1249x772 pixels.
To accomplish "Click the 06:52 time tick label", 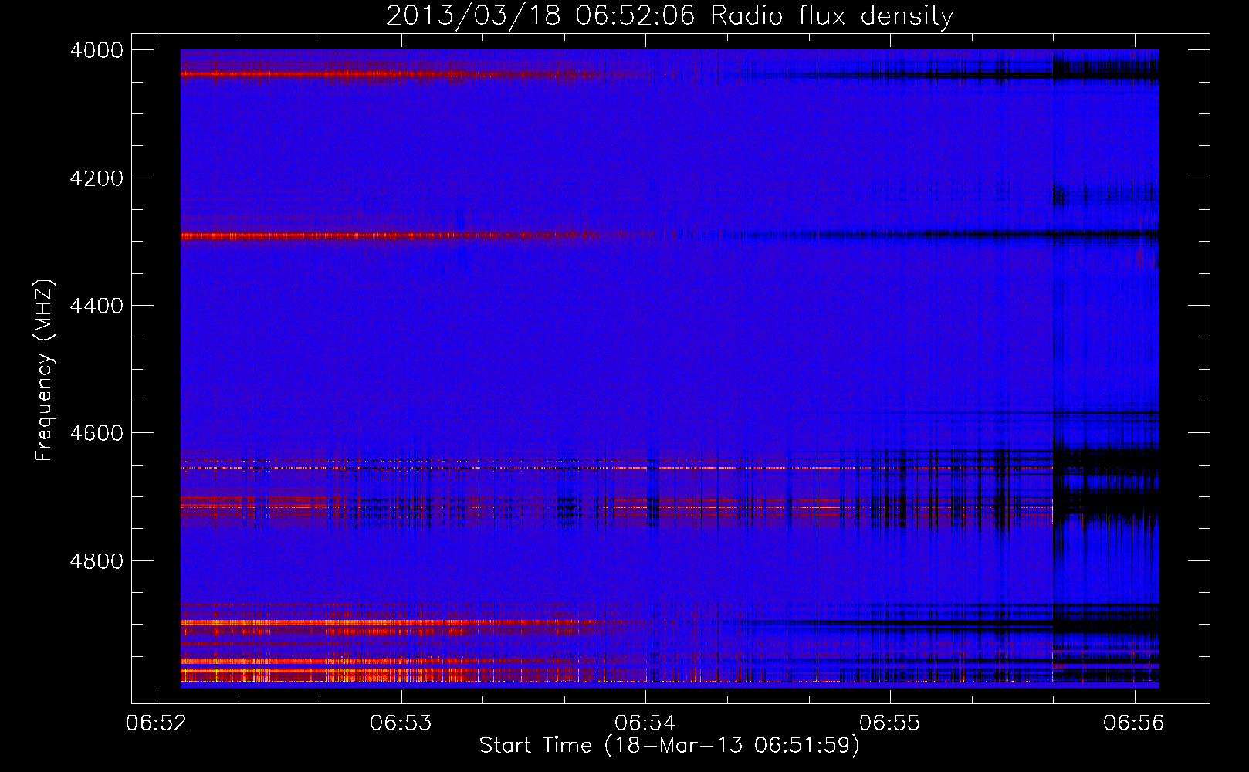I will coord(157,723).
